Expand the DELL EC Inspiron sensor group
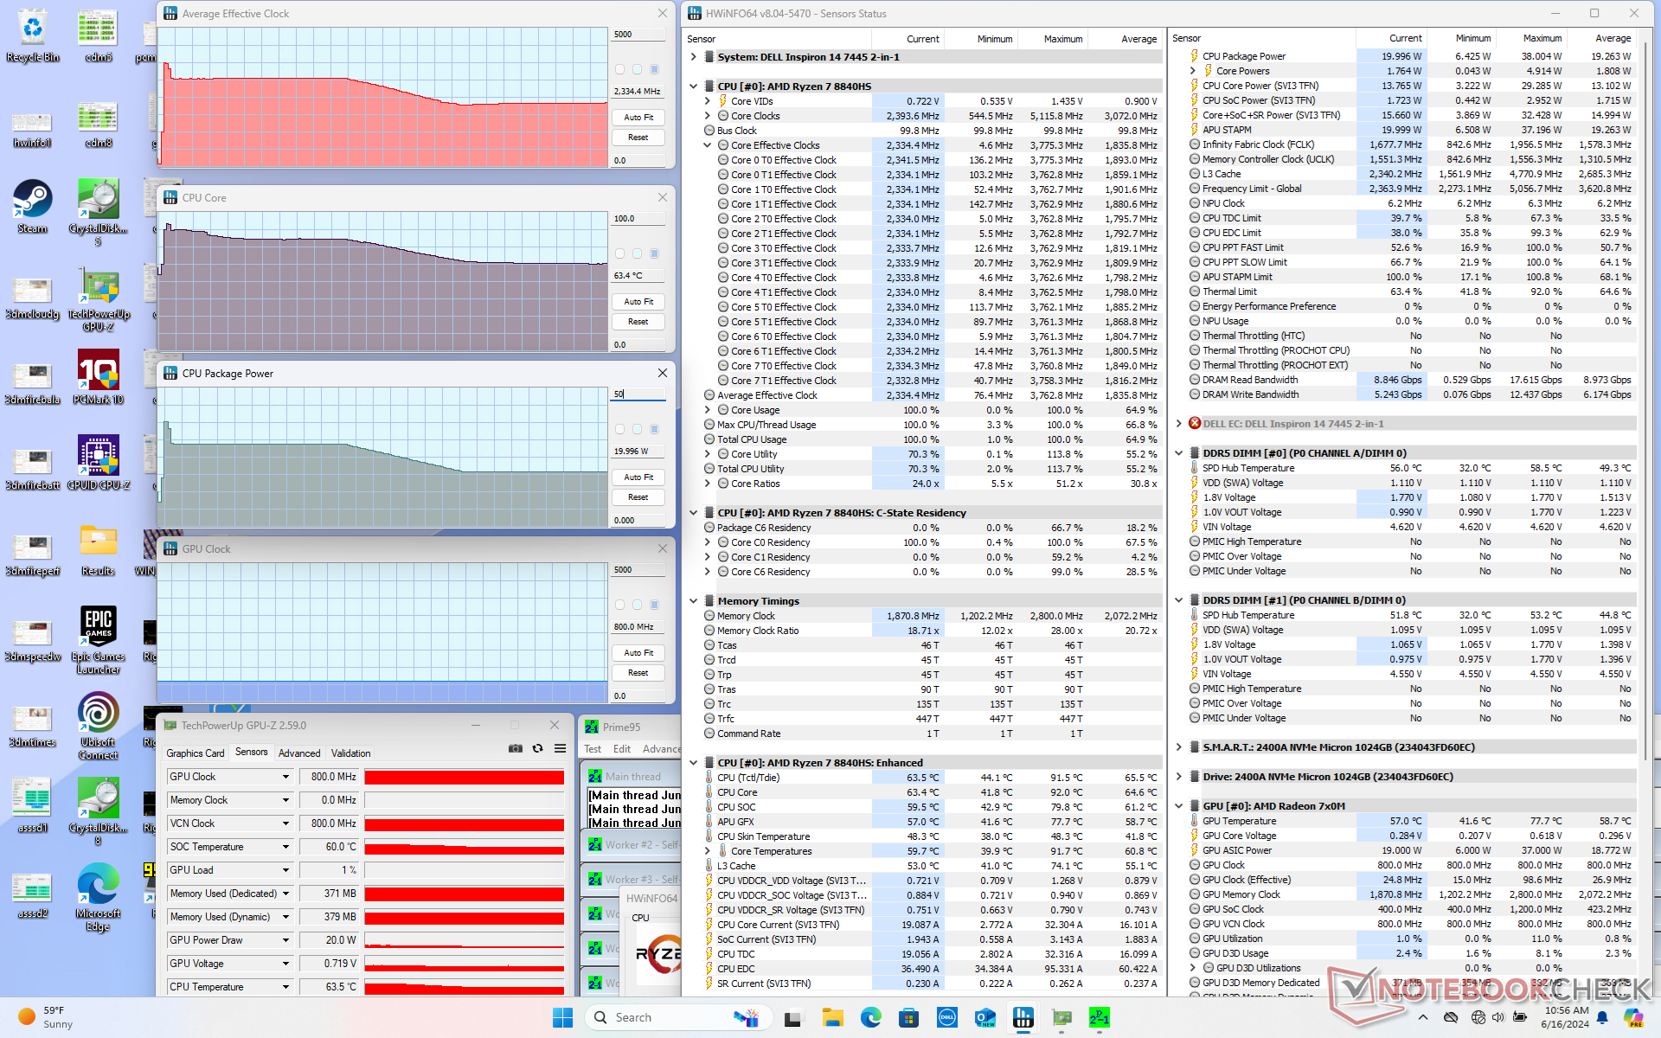 click(x=1178, y=424)
